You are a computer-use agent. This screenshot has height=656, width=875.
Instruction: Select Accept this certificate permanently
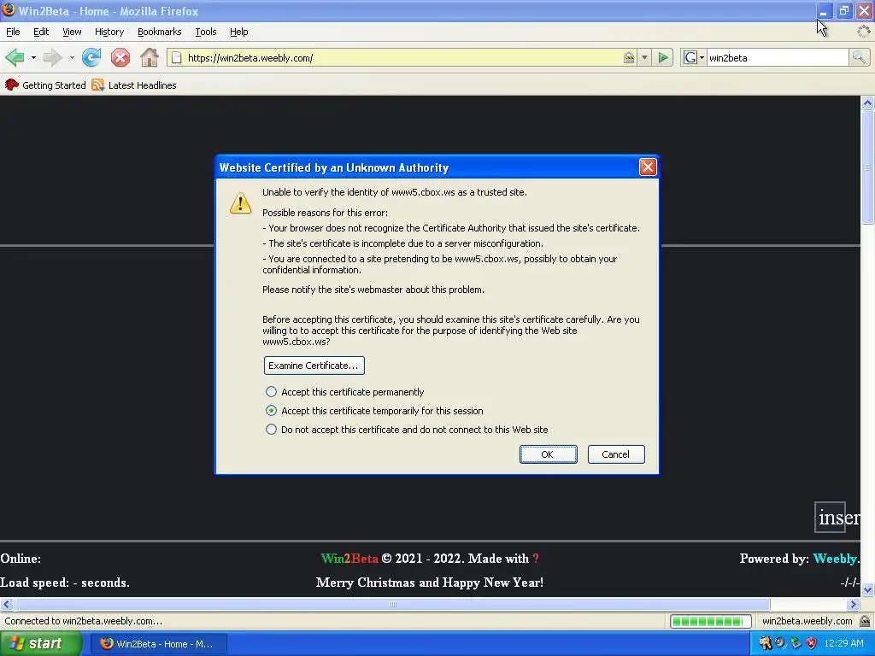click(271, 391)
